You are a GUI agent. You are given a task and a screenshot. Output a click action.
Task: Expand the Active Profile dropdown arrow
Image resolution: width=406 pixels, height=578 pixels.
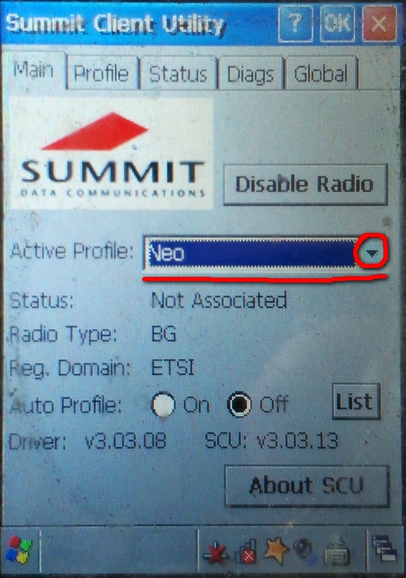371,252
